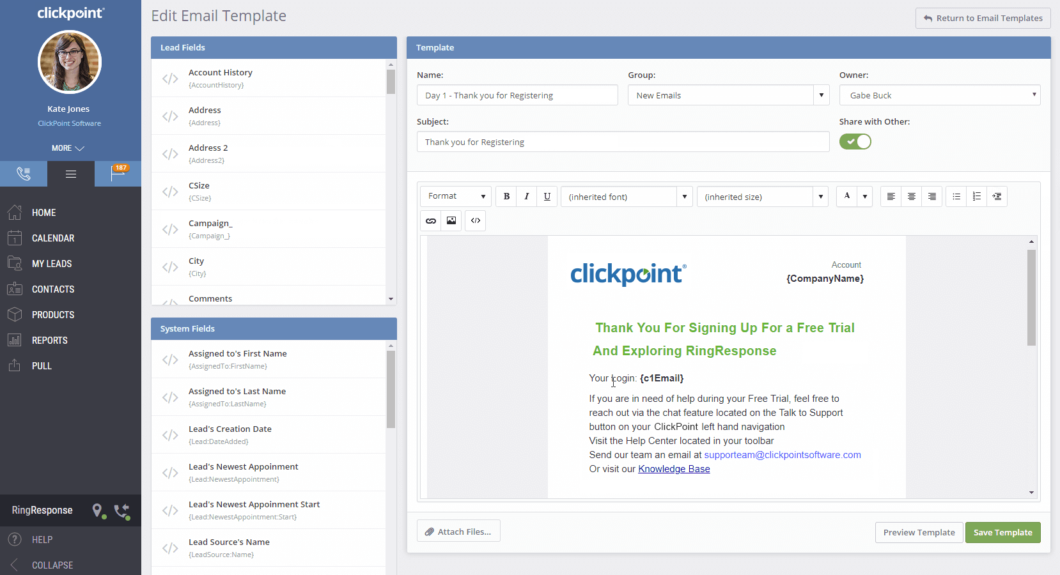Select the Address 2 lead field
Image resolution: width=1060 pixels, height=575 pixels.
(269, 153)
